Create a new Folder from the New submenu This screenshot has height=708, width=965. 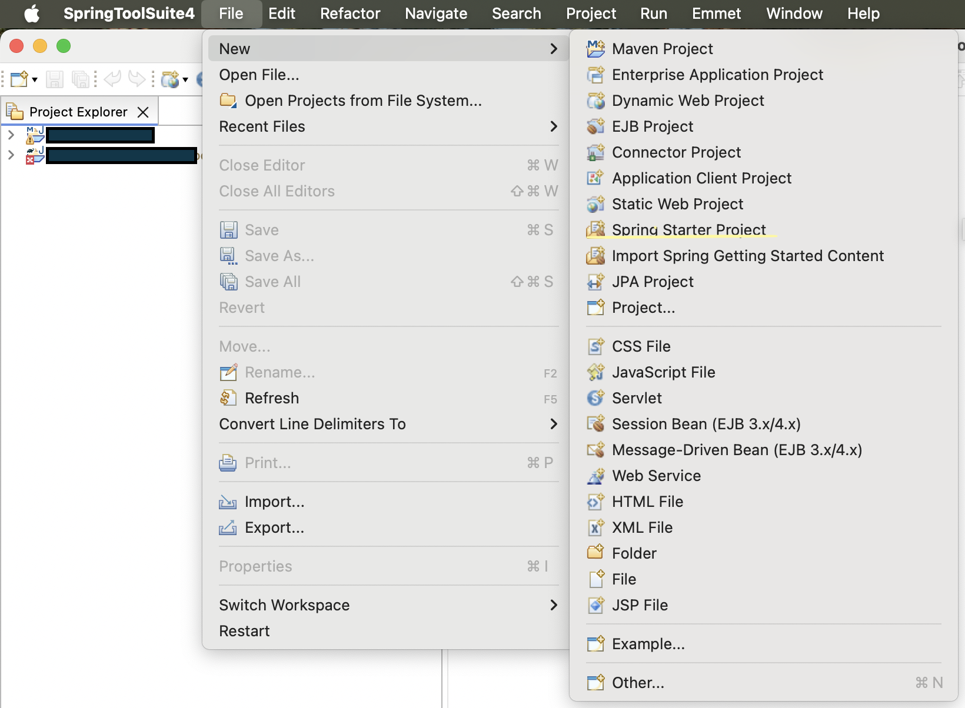tap(764, 553)
